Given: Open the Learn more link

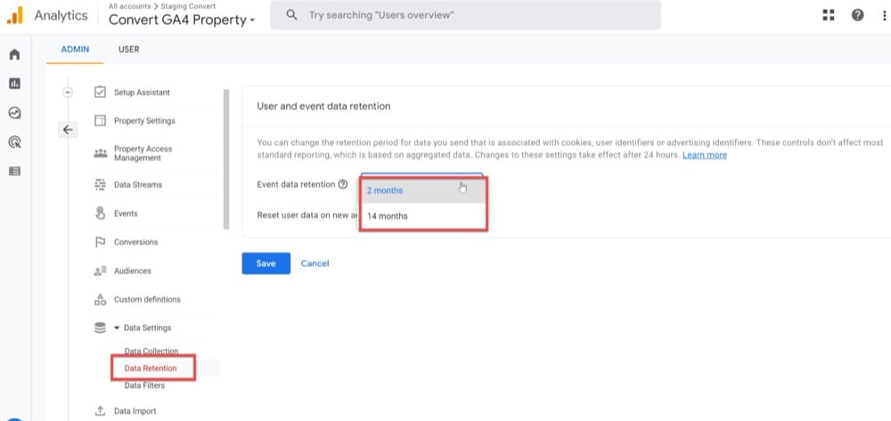Looking at the screenshot, I should 705,155.
